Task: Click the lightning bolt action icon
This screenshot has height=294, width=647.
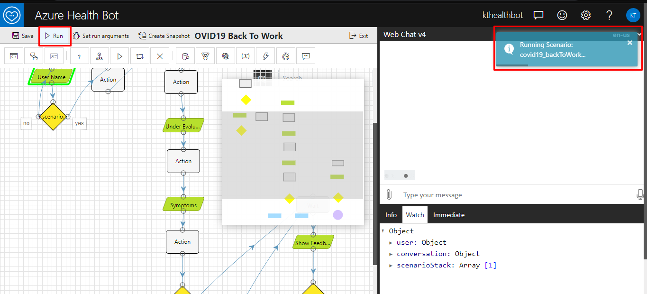Action: (265, 56)
